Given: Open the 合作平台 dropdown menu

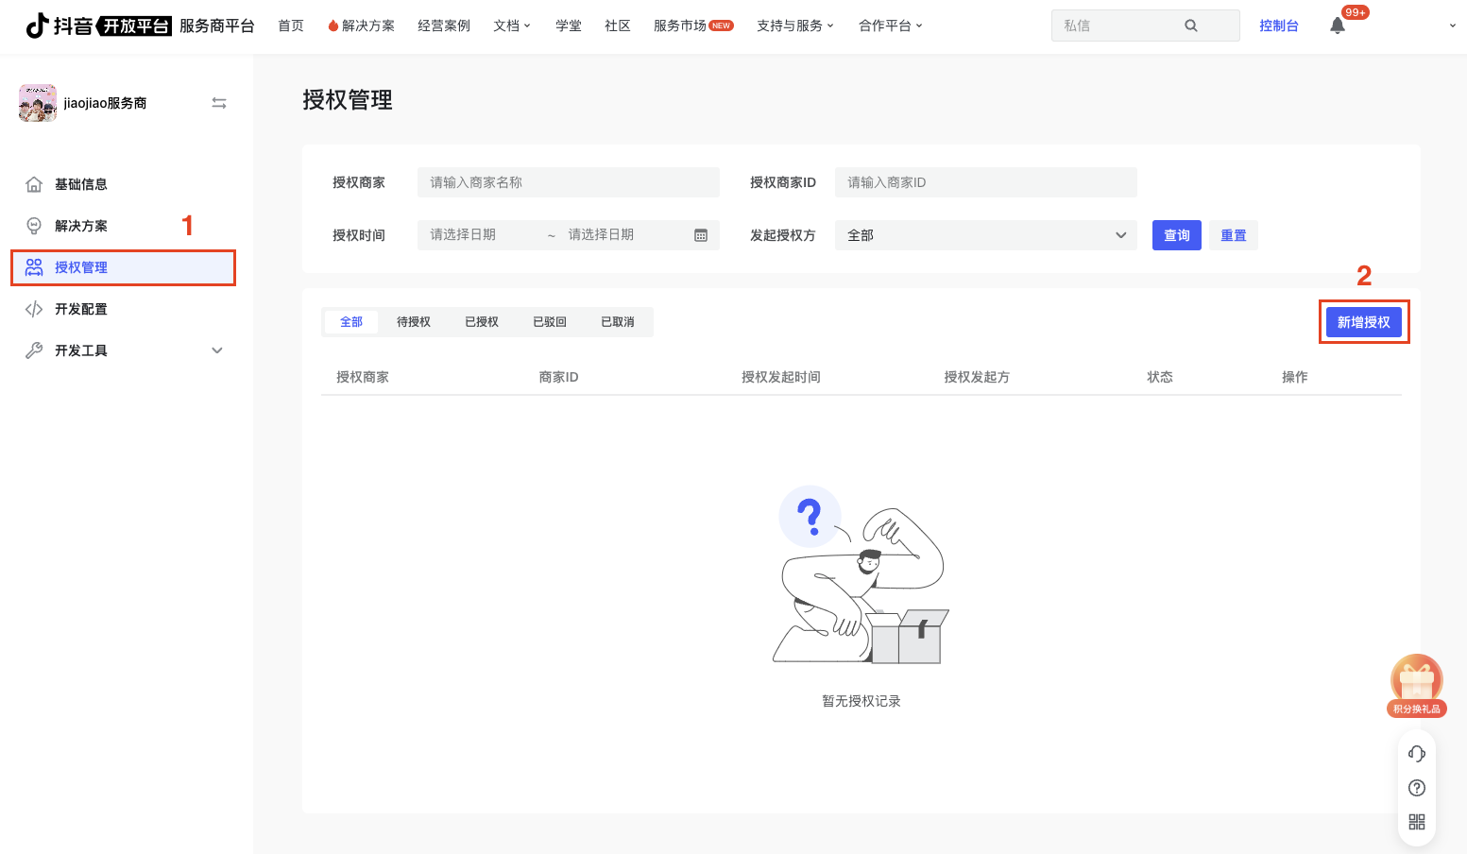Looking at the screenshot, I should [890, 26].
